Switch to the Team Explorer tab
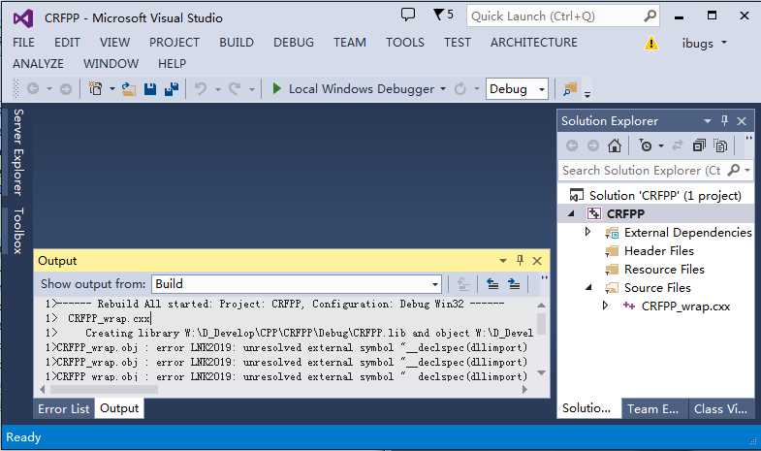 653,408
